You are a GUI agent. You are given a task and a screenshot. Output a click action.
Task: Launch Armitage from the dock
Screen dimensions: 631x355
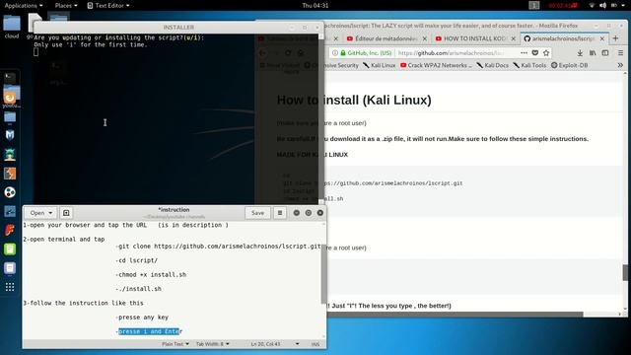(10, 155)
